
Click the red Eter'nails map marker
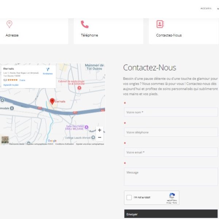[x=52, y=101]
